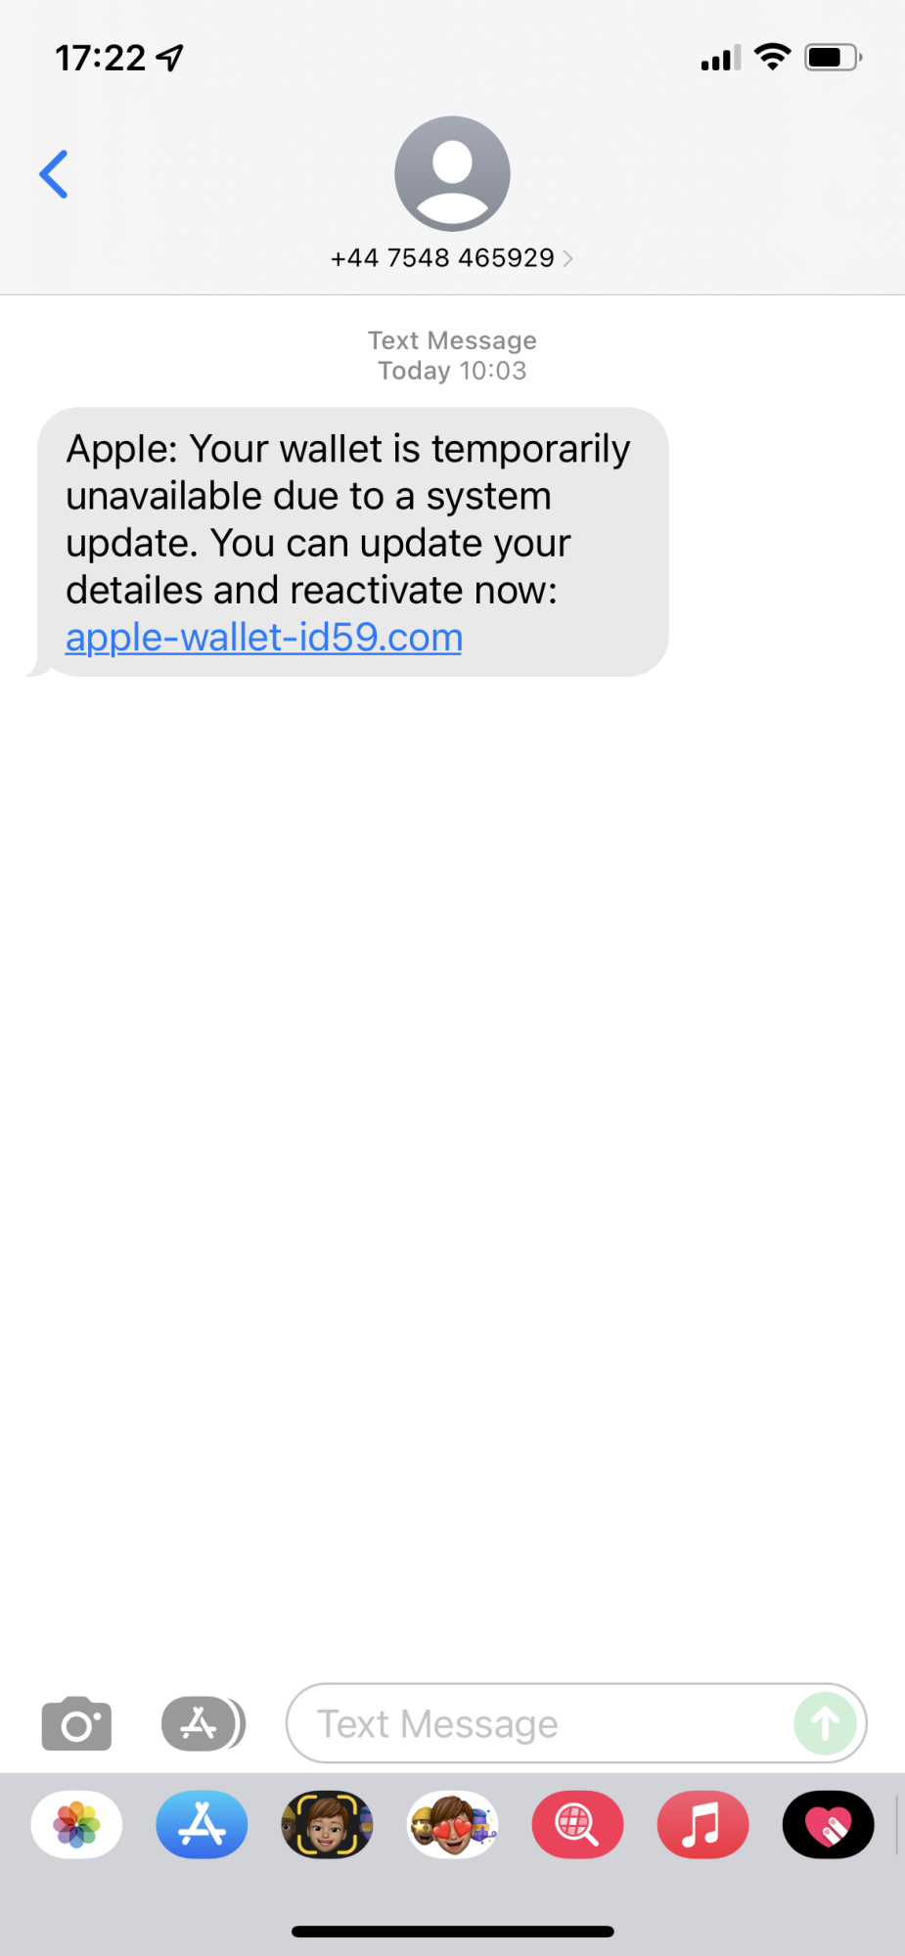Open the App Store iMessage app
This screenshot has height=1956, width=905.
(202, 1825)
